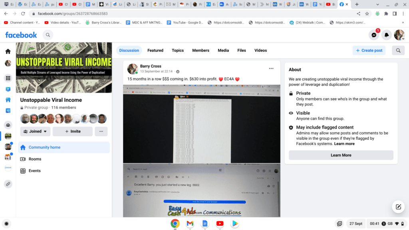Open system tray clock status area
Screen dimensions: 409x230
[387, 224]
